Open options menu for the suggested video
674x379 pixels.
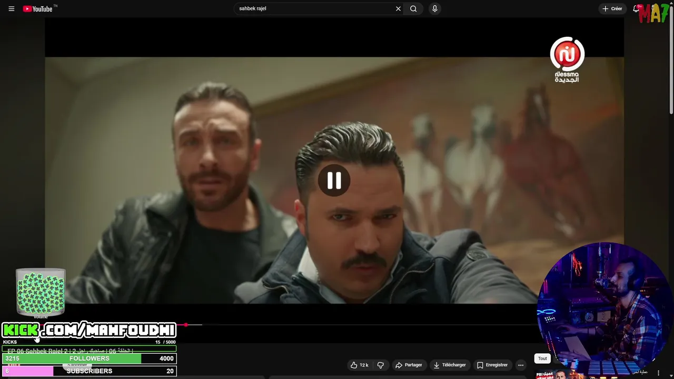pos(658,373)
